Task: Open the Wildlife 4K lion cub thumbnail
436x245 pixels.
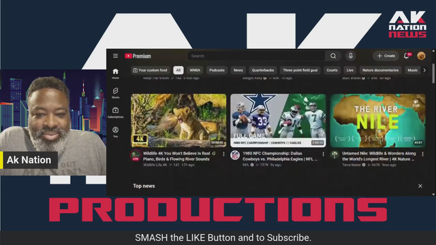Action: tap(178, 120)
